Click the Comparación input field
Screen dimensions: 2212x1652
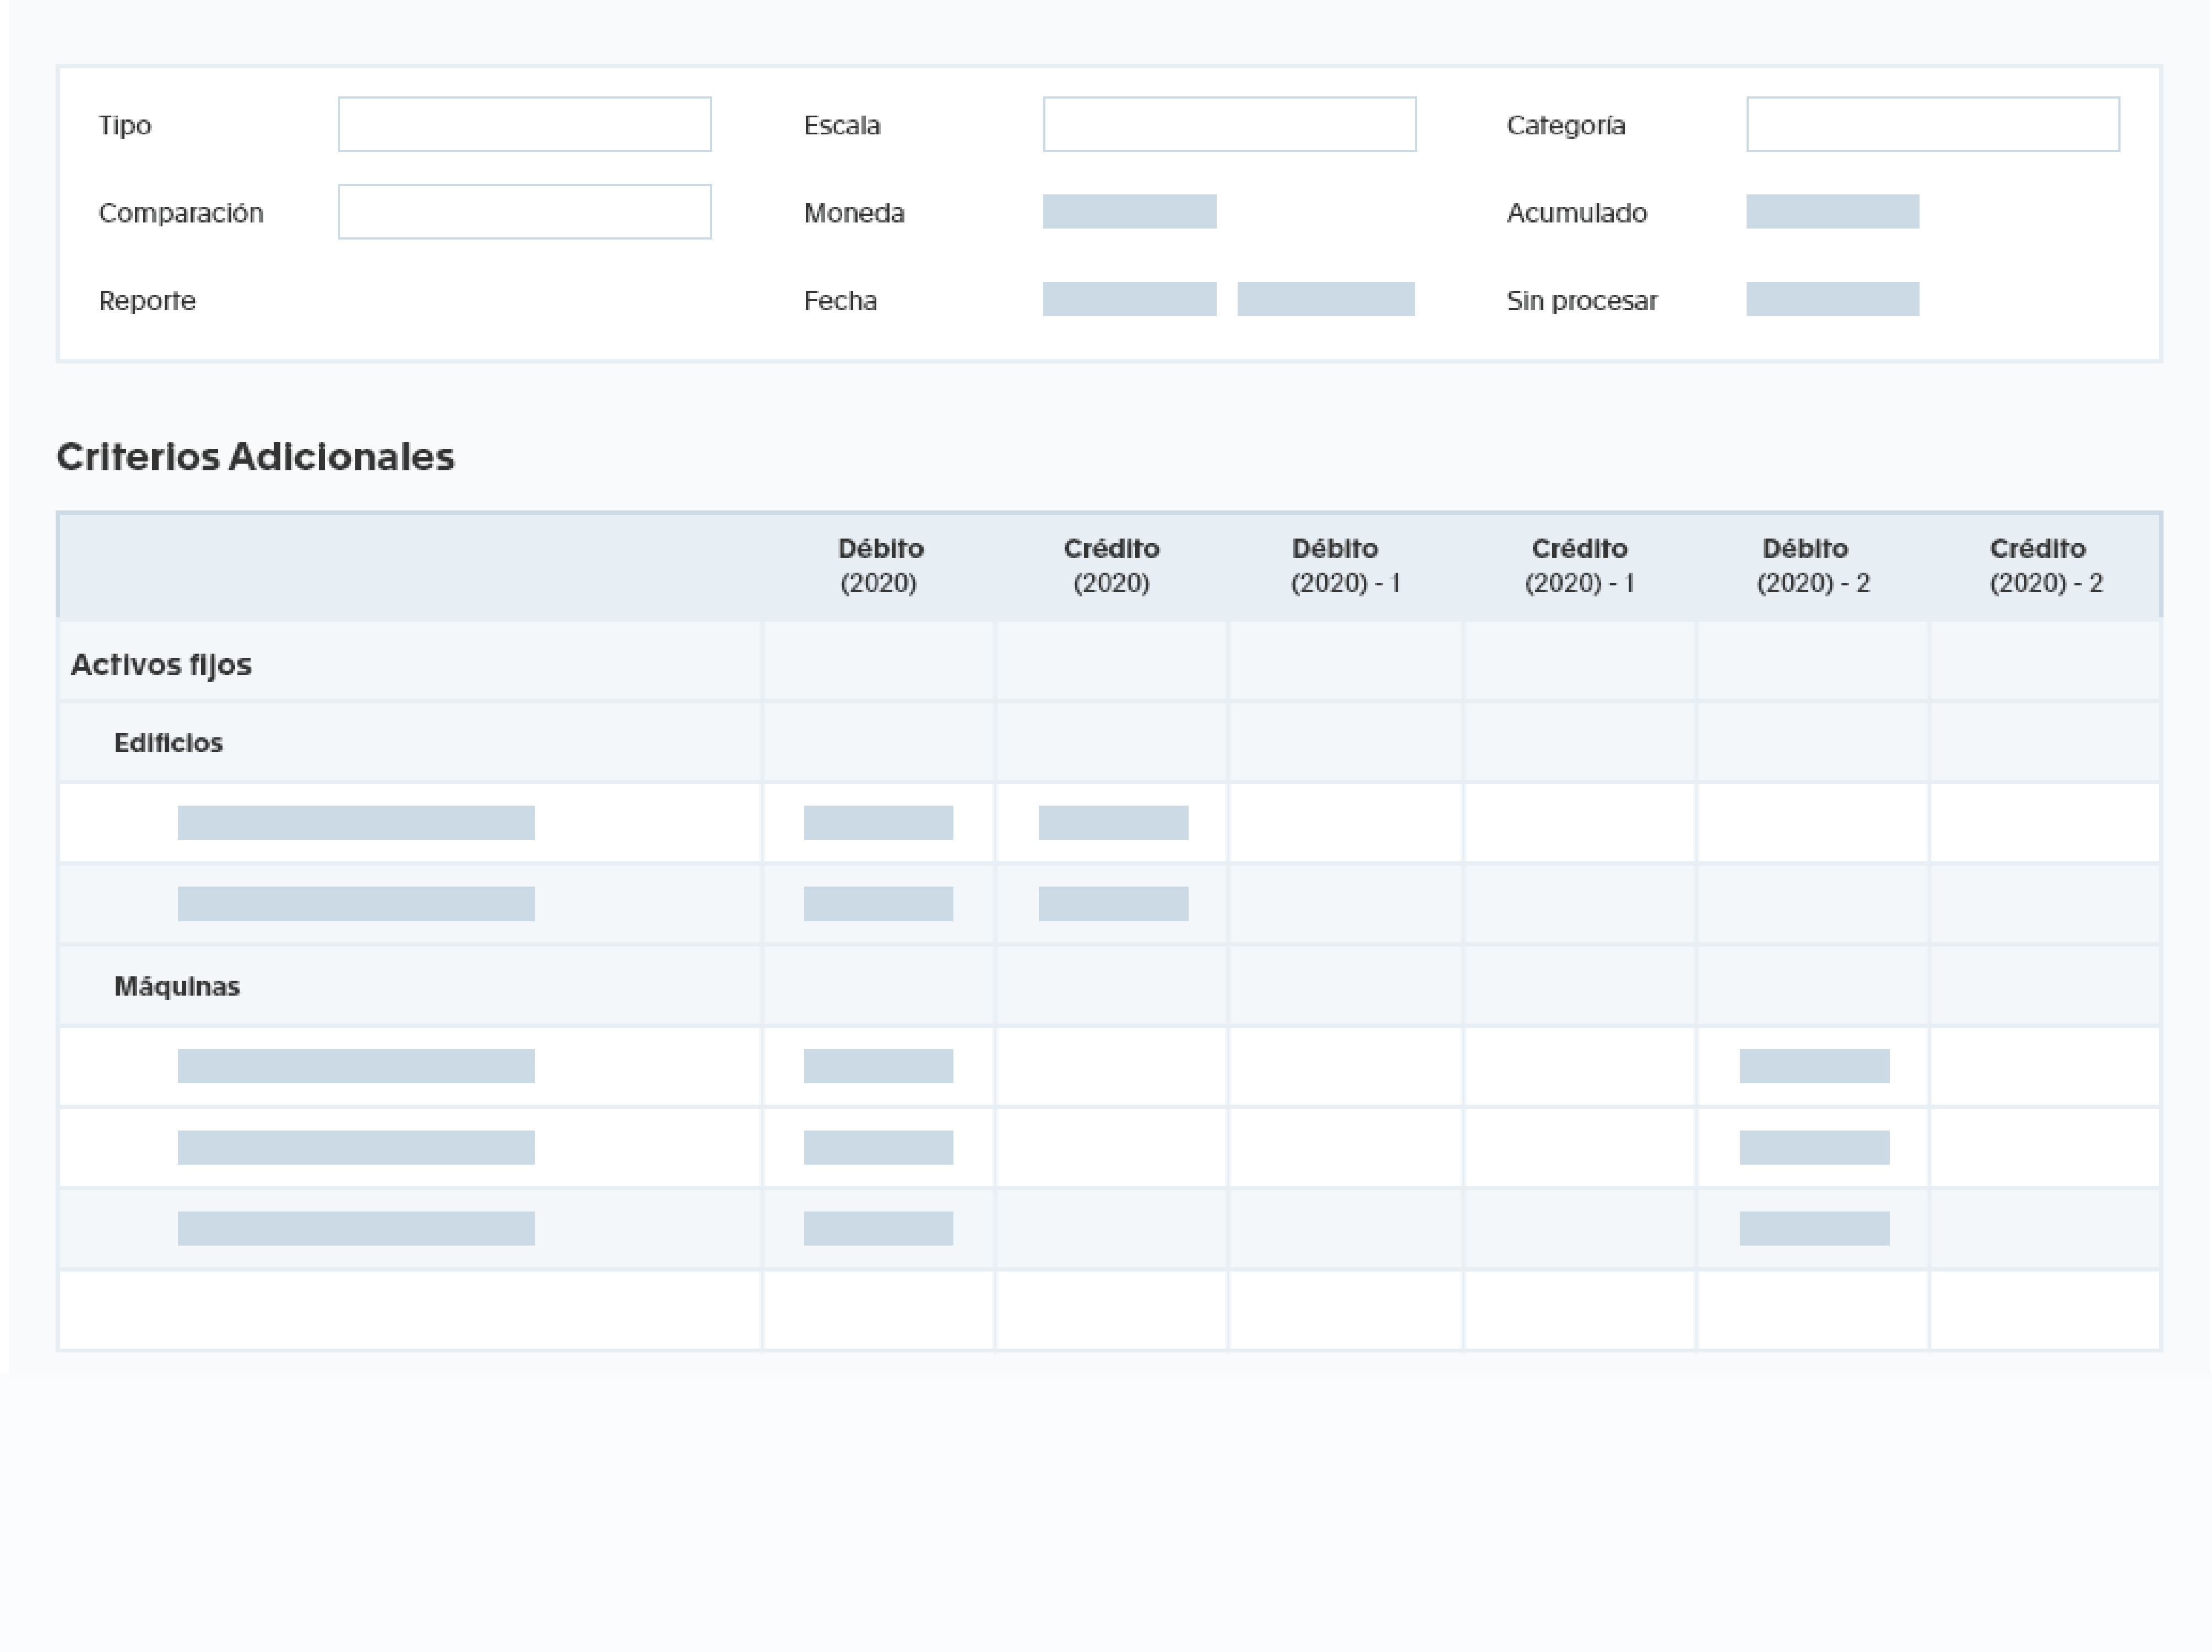[524, 211]
